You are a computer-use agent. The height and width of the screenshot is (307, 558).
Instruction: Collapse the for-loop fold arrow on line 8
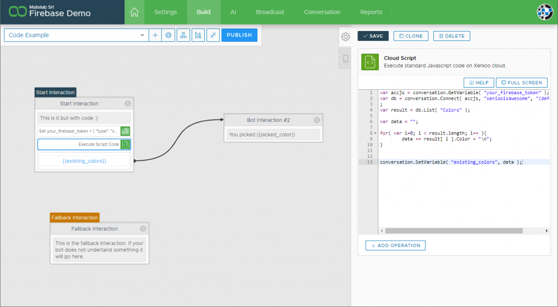point(375,133)
